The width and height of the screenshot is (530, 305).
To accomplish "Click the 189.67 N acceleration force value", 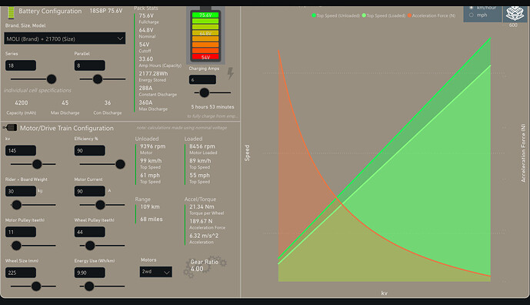I will point(201,221).
